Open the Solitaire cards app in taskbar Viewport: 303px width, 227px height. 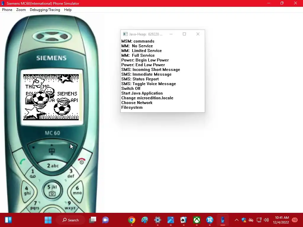(183, 220)
